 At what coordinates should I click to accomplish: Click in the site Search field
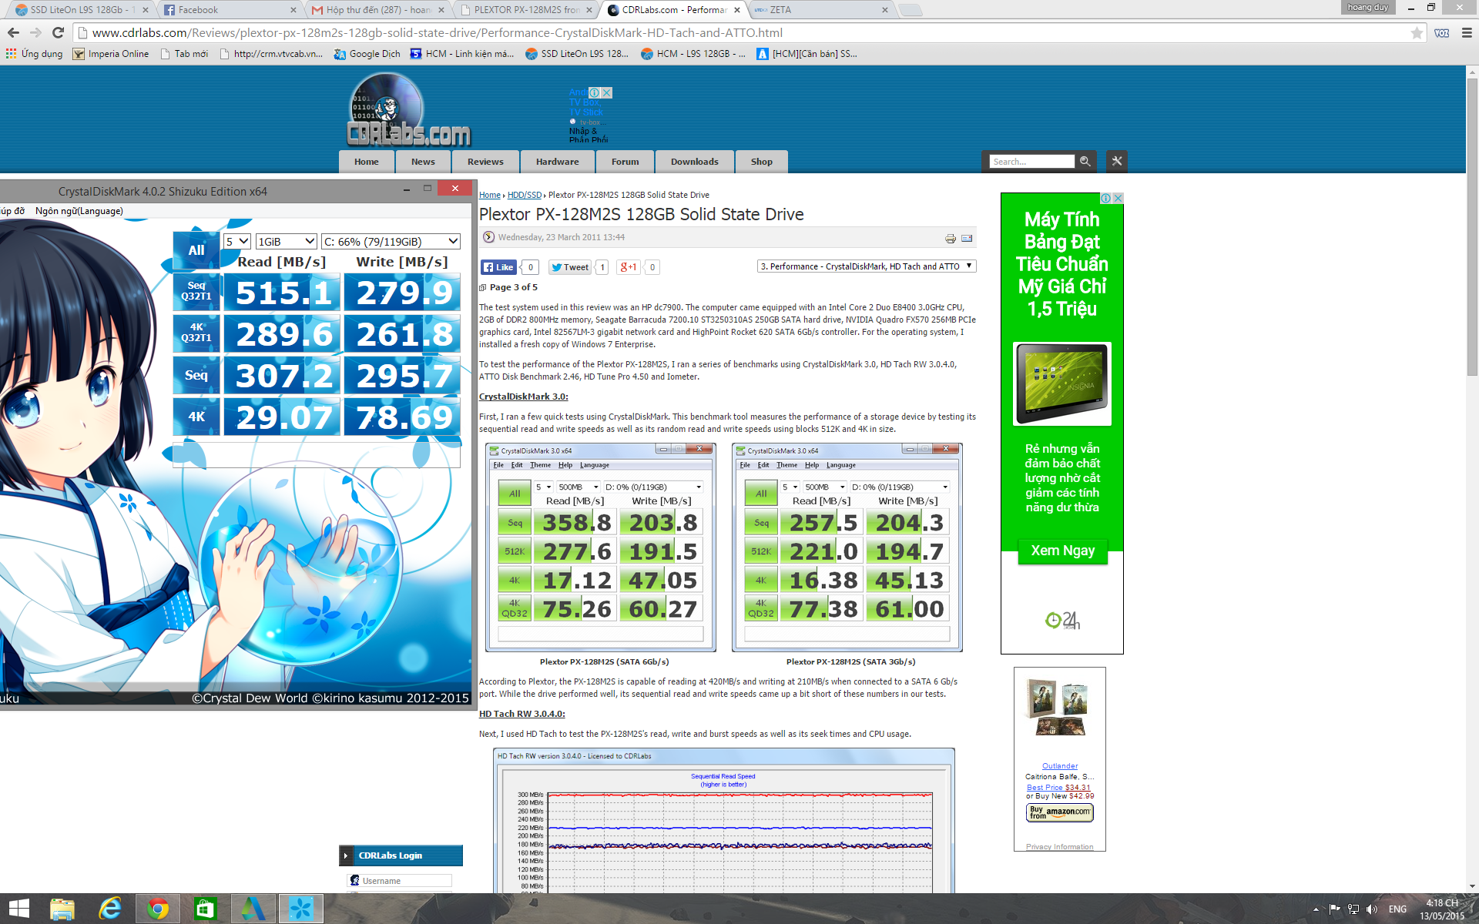point(1031,162)
